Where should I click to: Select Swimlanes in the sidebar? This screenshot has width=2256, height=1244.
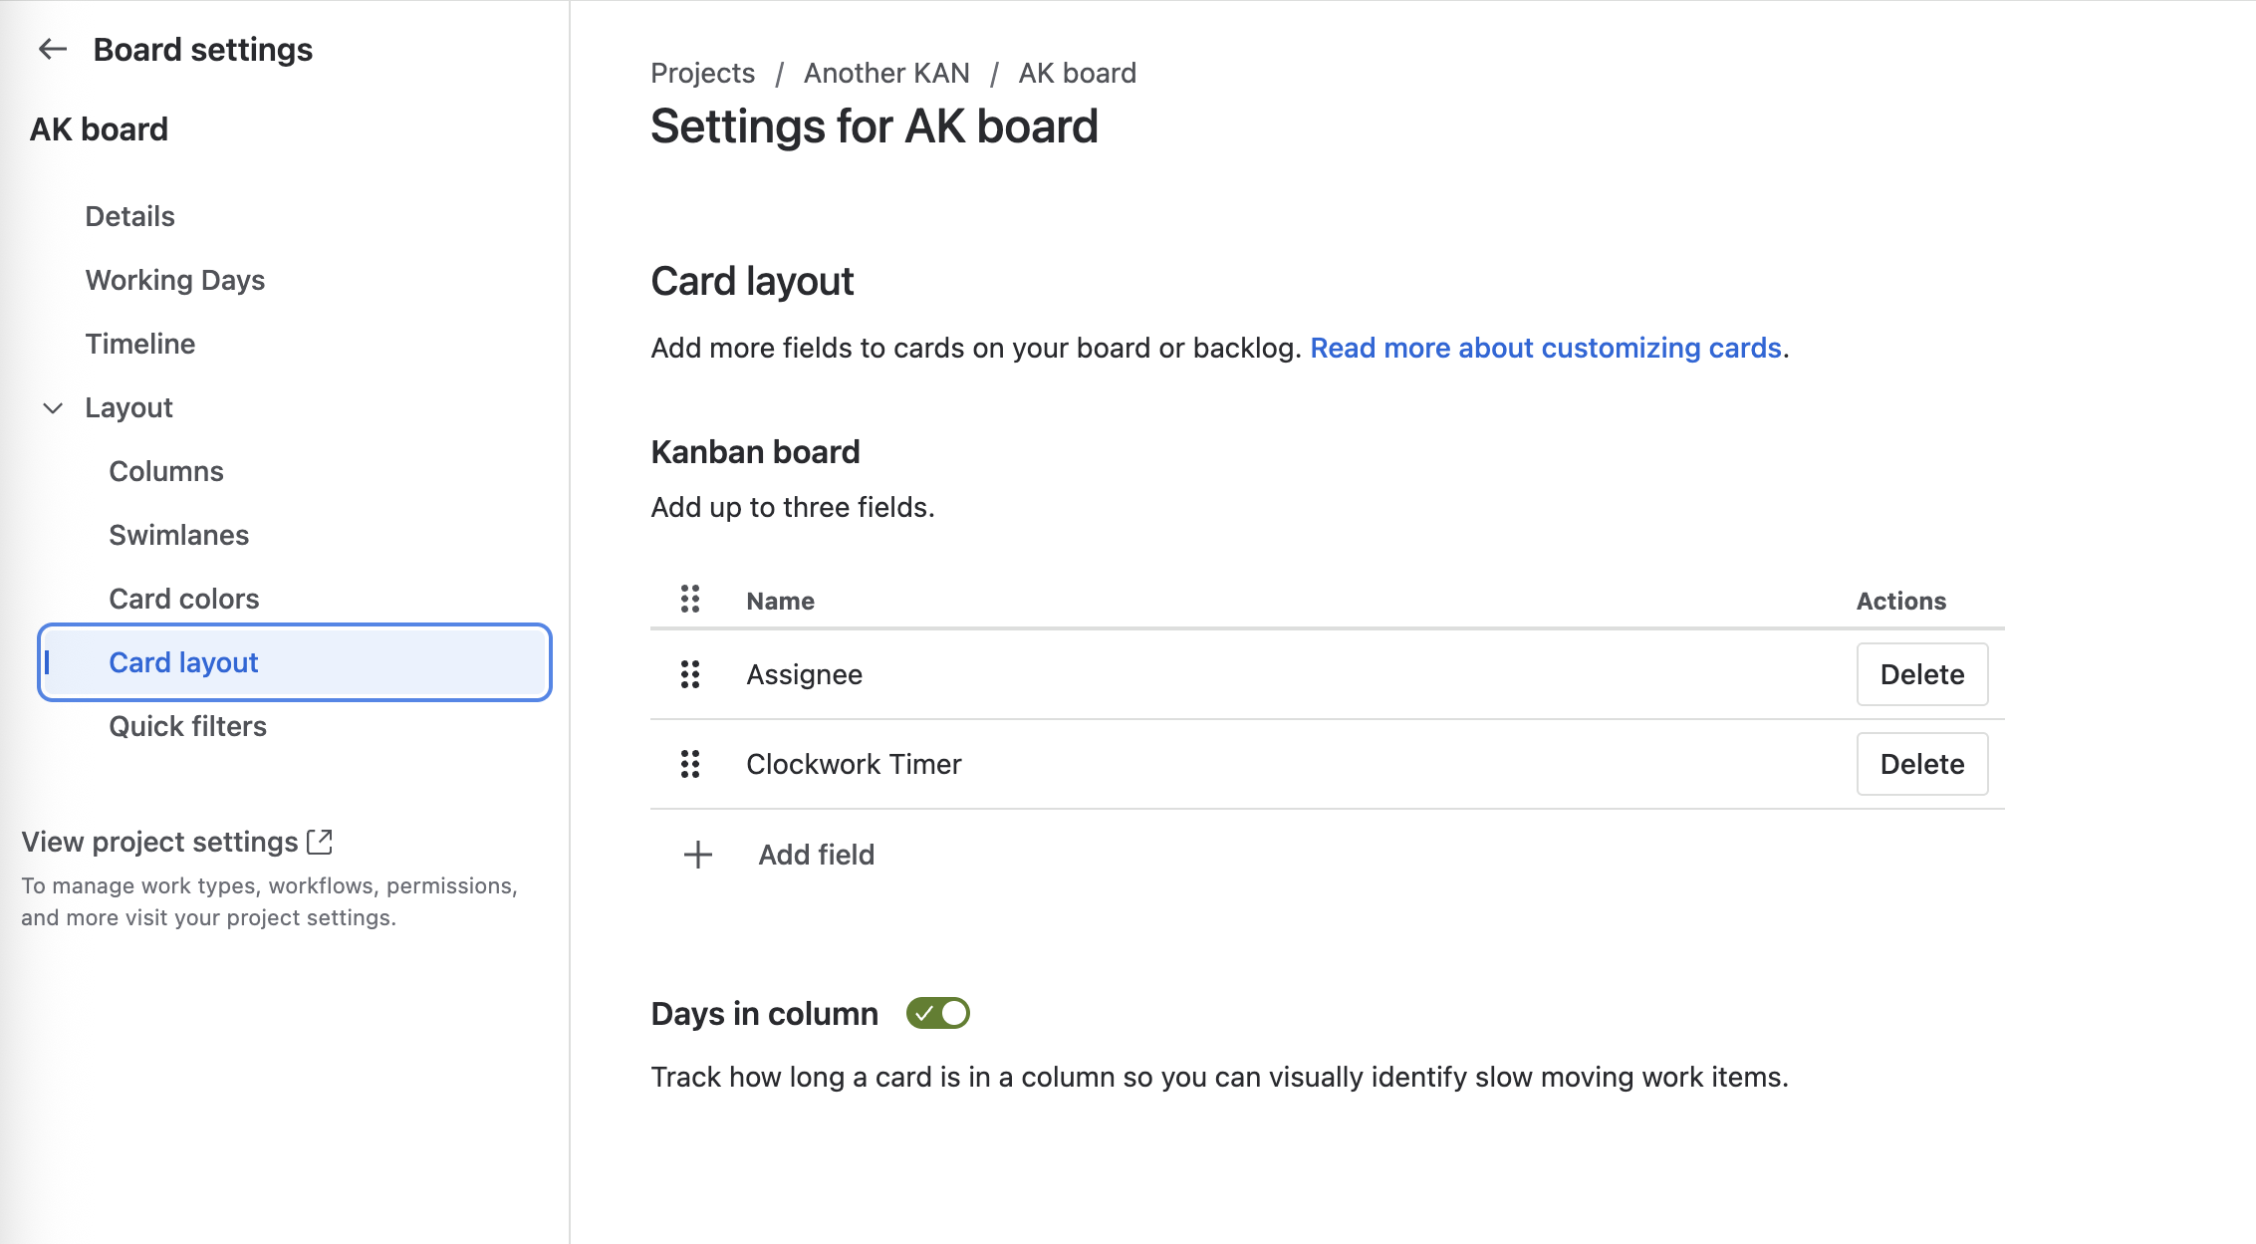pos(179,535)
